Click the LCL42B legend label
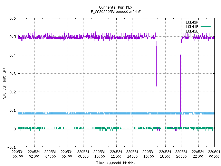Image resolution: width=221 pixels, height=166 pixels. pos(192,31)
